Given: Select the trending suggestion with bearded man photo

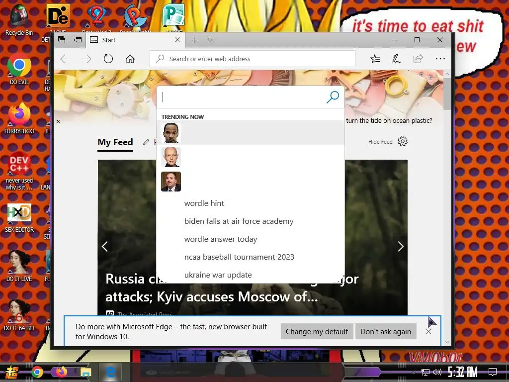Looking at the screenshot, I should (251, 181).
